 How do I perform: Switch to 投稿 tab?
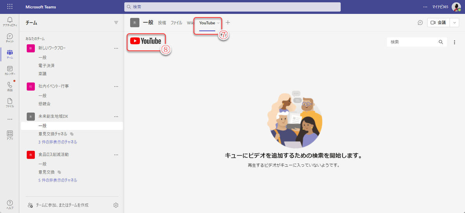162,23
